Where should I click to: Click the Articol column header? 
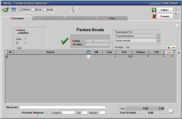[50, 52]
